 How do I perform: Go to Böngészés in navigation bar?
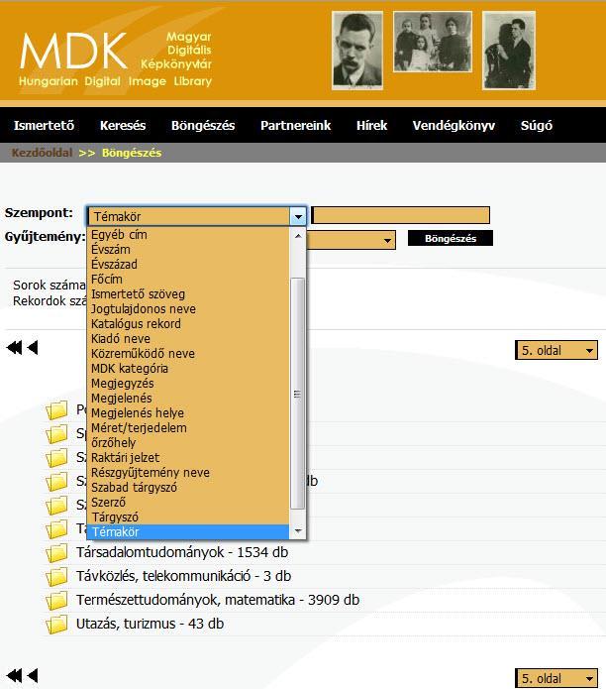point(203,125)
